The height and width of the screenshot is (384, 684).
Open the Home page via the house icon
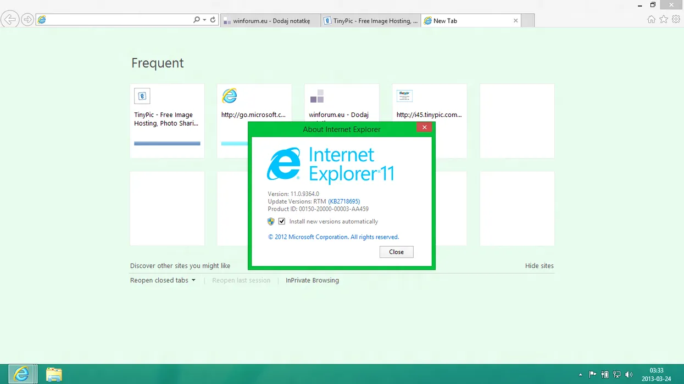point(652,20)
